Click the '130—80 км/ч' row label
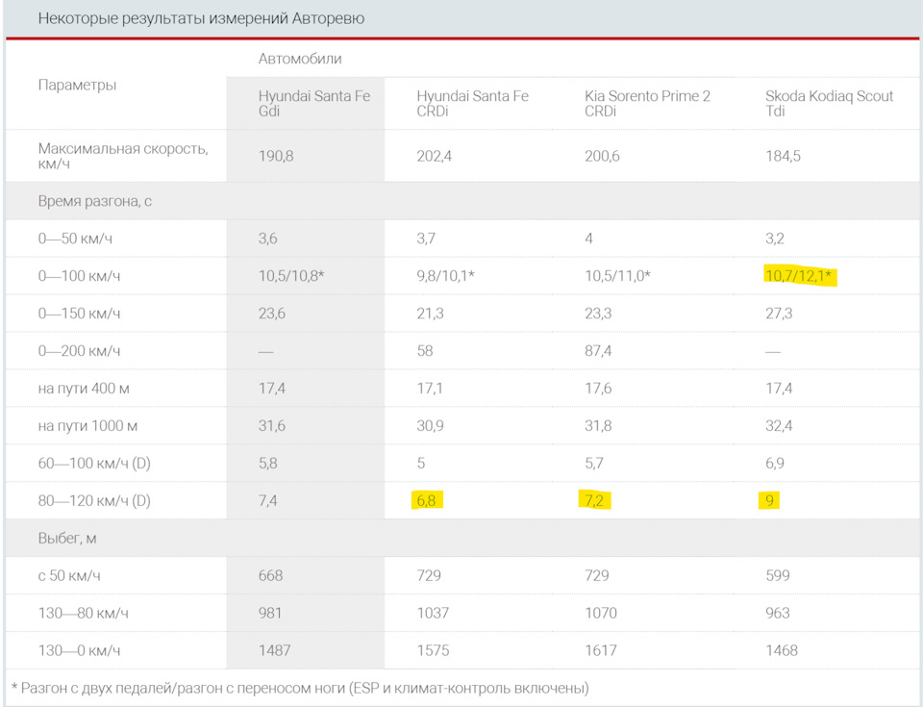Screen dimensions: 923x707 [x=83, y=614]
